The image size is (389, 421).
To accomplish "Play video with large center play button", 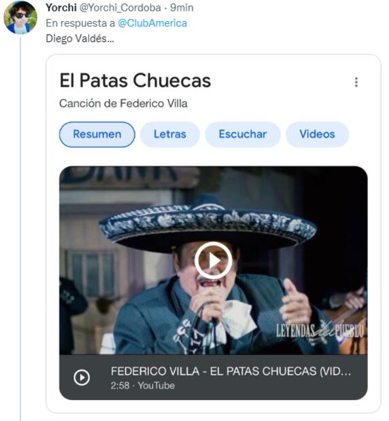I will pyautogui.click(x=214, y=260).
